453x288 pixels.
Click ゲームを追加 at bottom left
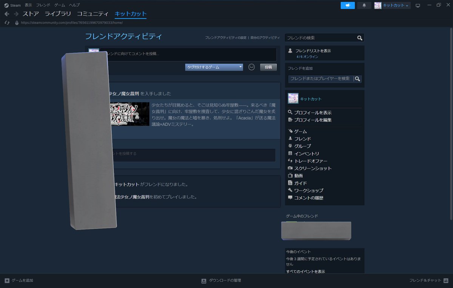pyautogui.click(x=19, y=280)
